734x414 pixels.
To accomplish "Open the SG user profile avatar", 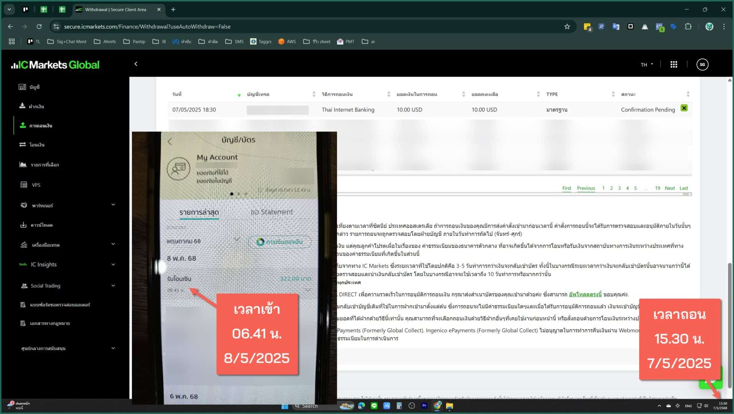I will (x=702, y=64).
